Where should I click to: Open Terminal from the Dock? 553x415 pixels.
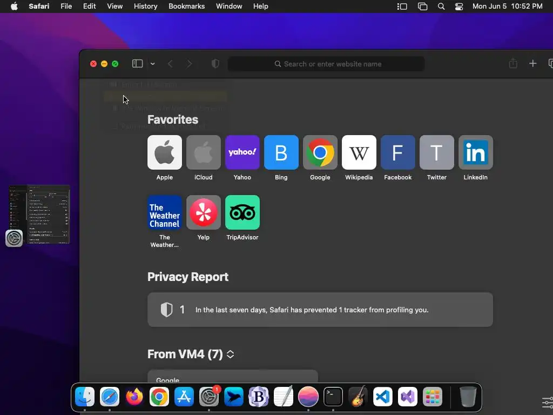(333, 397)
